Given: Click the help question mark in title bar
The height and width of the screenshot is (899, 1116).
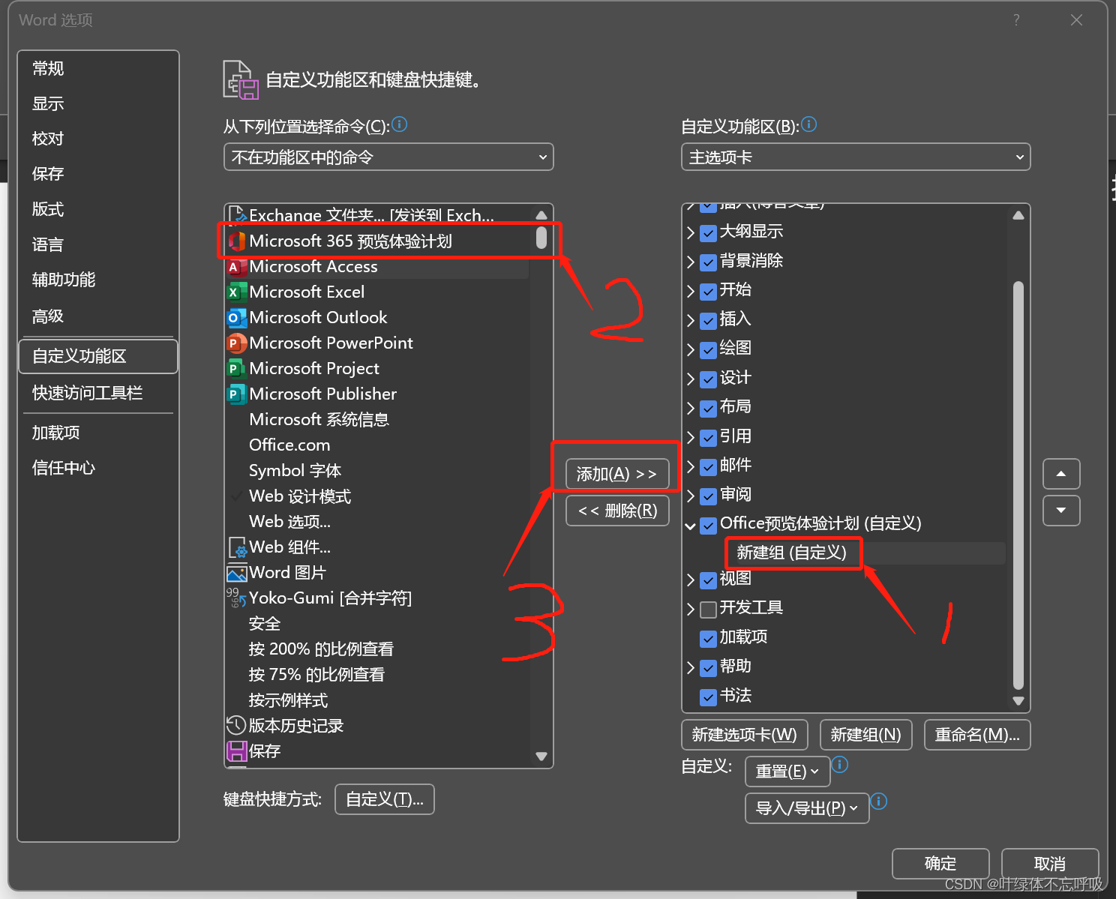Looking at the screenshot, I should click(x=1016, y=20).
